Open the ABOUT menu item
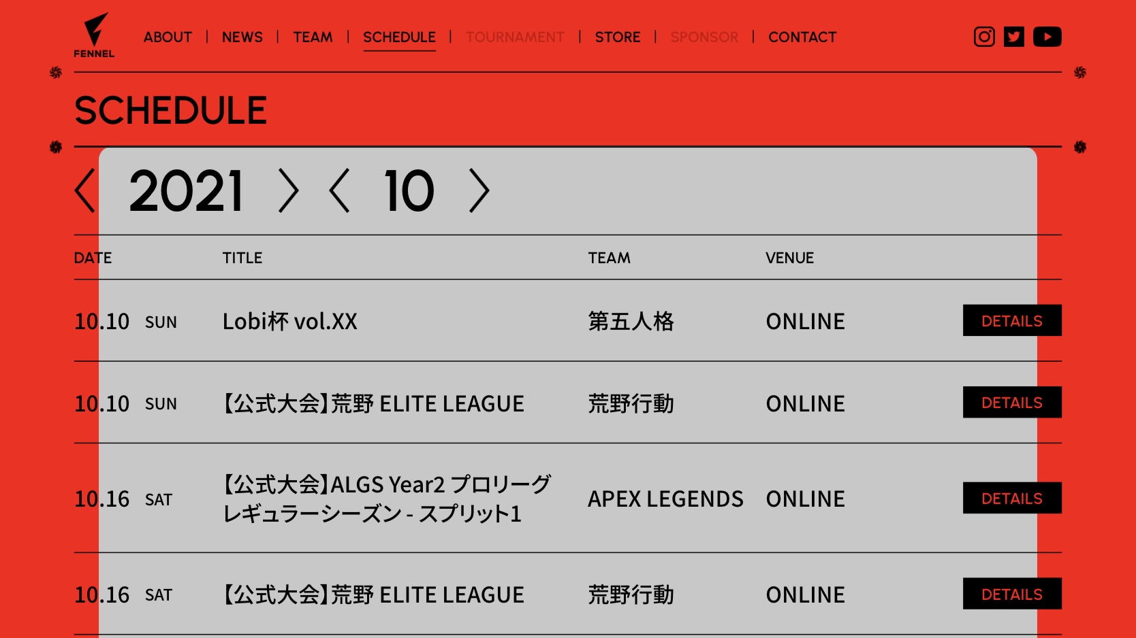The width and height of the screenshot is (1136, 638). coord(168,37)
